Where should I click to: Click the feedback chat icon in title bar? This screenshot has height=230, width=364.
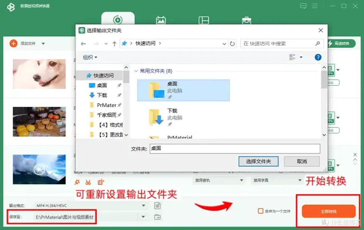pyautogui.click(x=303, y=6)
